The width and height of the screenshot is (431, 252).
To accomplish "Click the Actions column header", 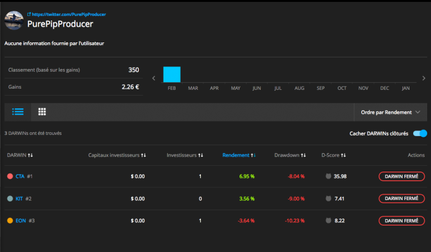I will coord(416,155).
